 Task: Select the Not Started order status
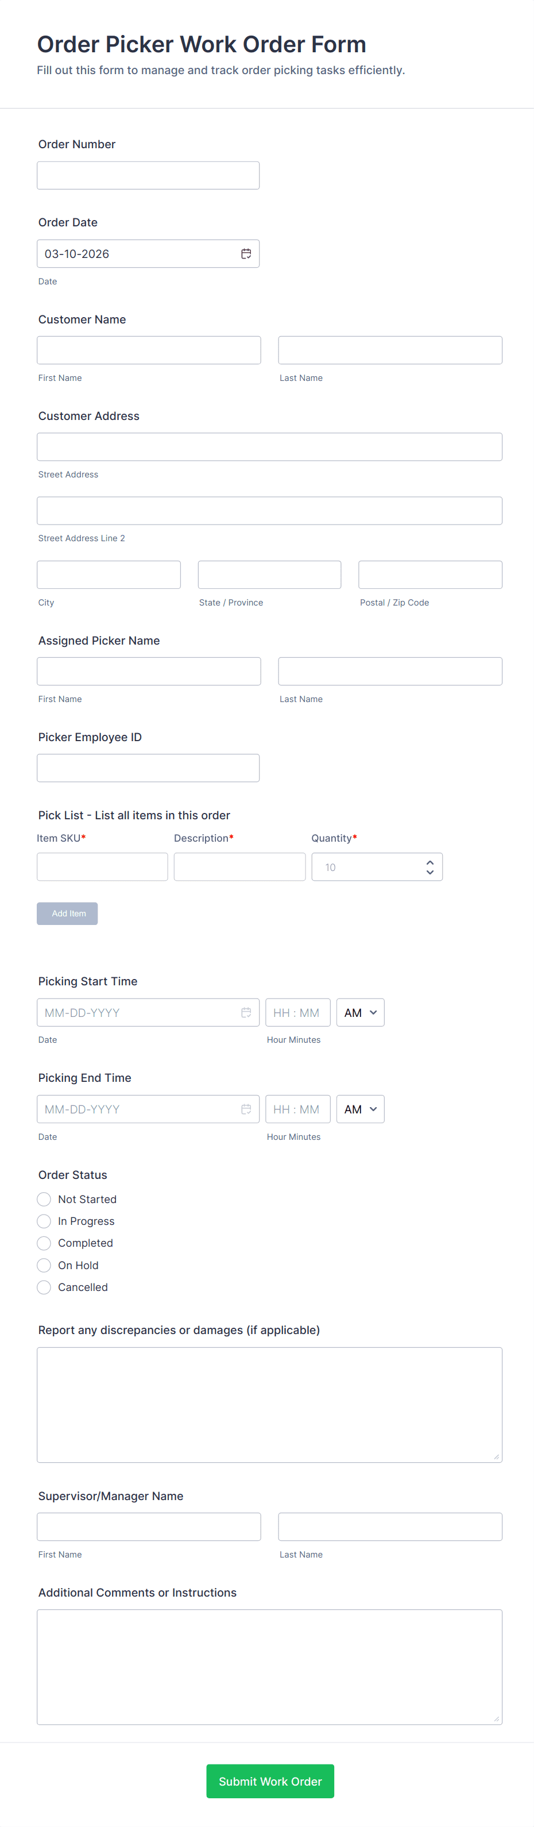point(44,1199)
